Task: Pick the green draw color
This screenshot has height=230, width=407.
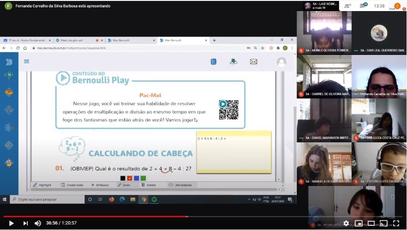Action: 143,178
